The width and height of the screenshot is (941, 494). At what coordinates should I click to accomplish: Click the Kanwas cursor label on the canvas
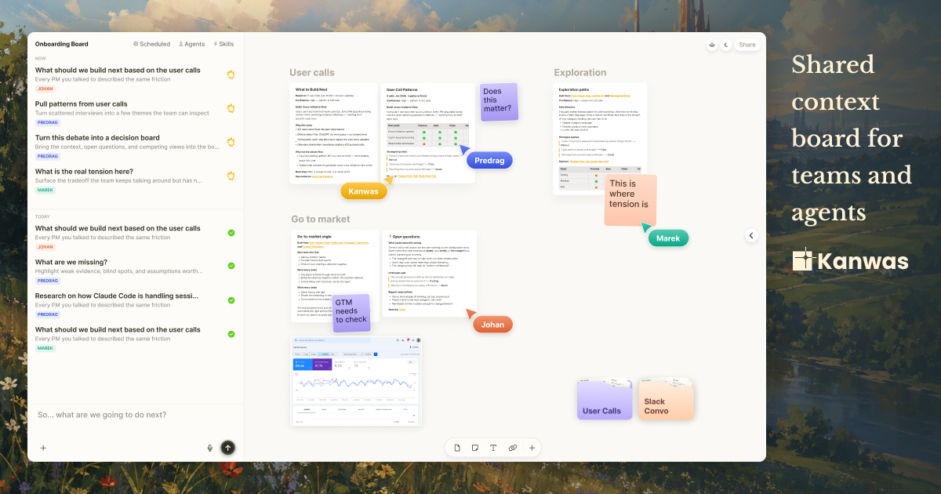[364, 191]
